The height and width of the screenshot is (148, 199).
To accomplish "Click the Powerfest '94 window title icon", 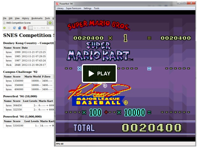I will [x=57, y=4].
